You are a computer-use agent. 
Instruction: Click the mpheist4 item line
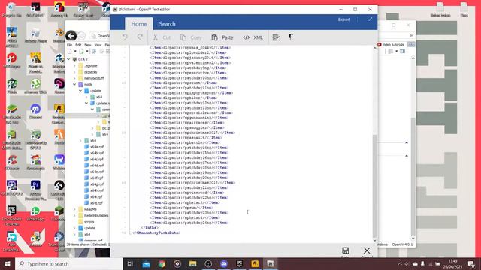tap(184, 217)
